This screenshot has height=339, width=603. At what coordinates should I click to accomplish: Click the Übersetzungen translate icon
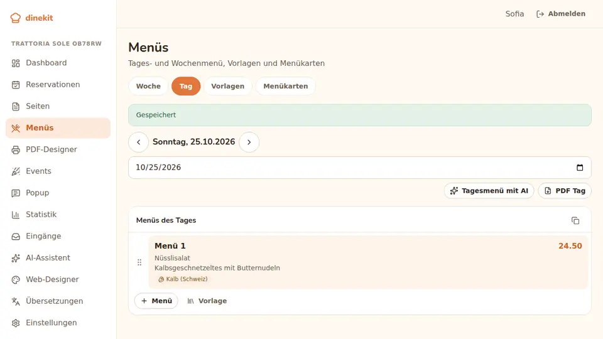(x=16, y=301)
